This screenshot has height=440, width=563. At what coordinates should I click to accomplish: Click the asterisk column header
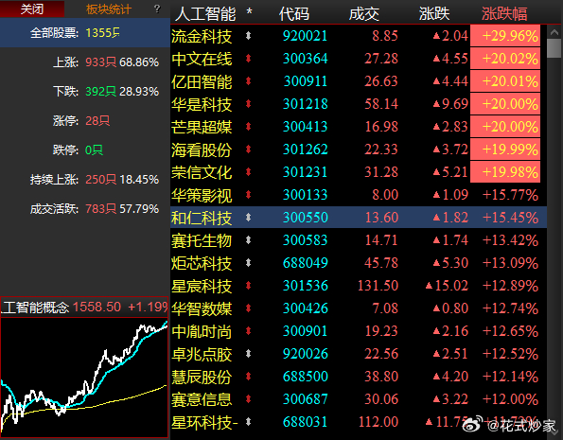click(249, 12)
